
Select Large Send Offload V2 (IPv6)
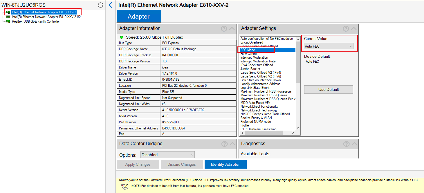[x=261, y=76]
